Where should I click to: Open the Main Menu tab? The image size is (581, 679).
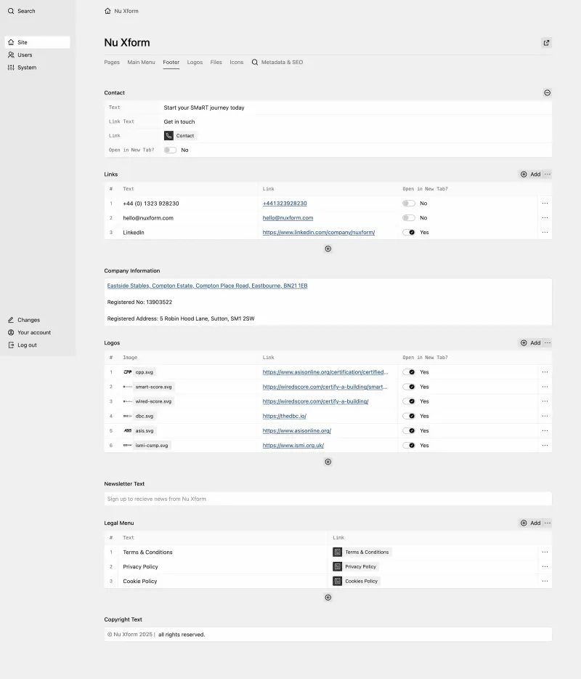141,62
